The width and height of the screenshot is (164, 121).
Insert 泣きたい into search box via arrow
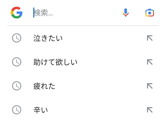150,38
